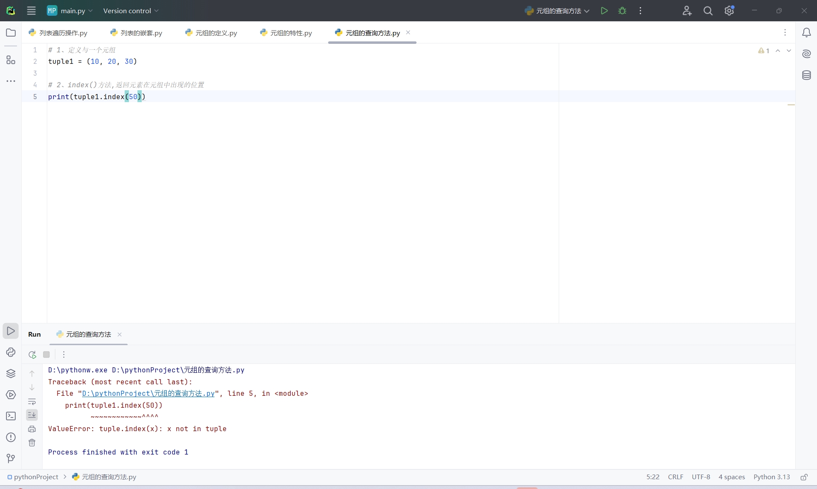The width and height of the screenshot is (817, 489).
Task: Toggle read-only lock icon in status bar
Action: click(804, 477)
